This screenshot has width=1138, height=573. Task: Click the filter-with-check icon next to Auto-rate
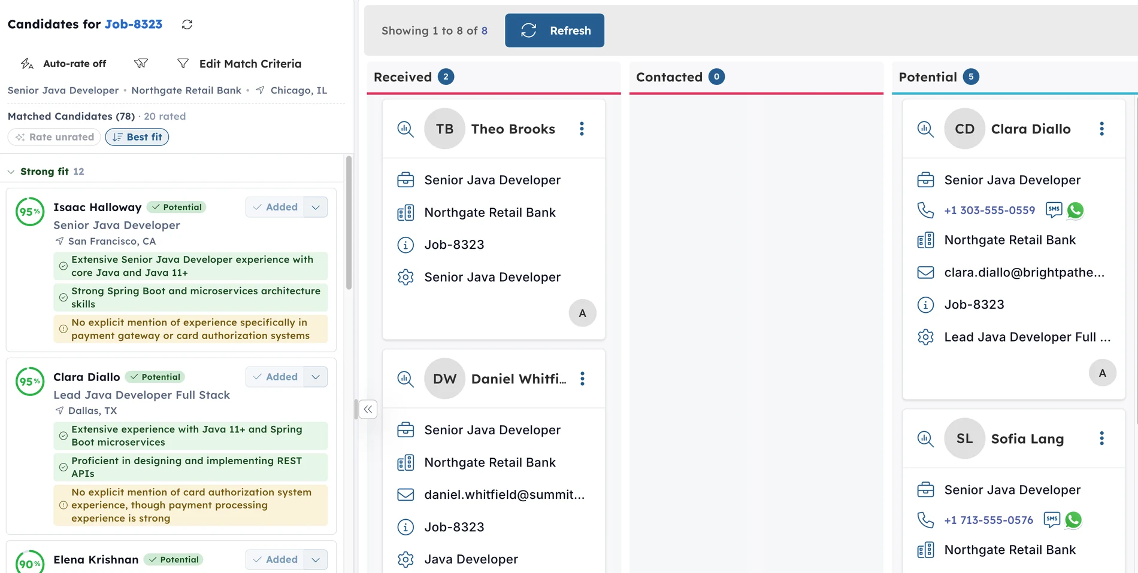141,63
